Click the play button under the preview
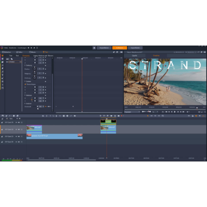The image size is (207, 207). (175, 112)
